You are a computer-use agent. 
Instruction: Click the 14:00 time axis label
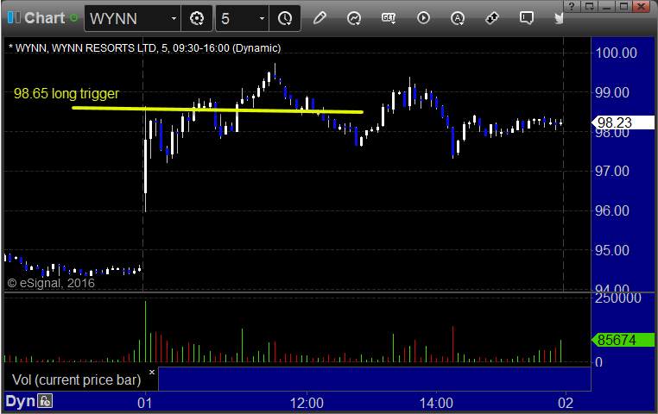pos(436,403)
